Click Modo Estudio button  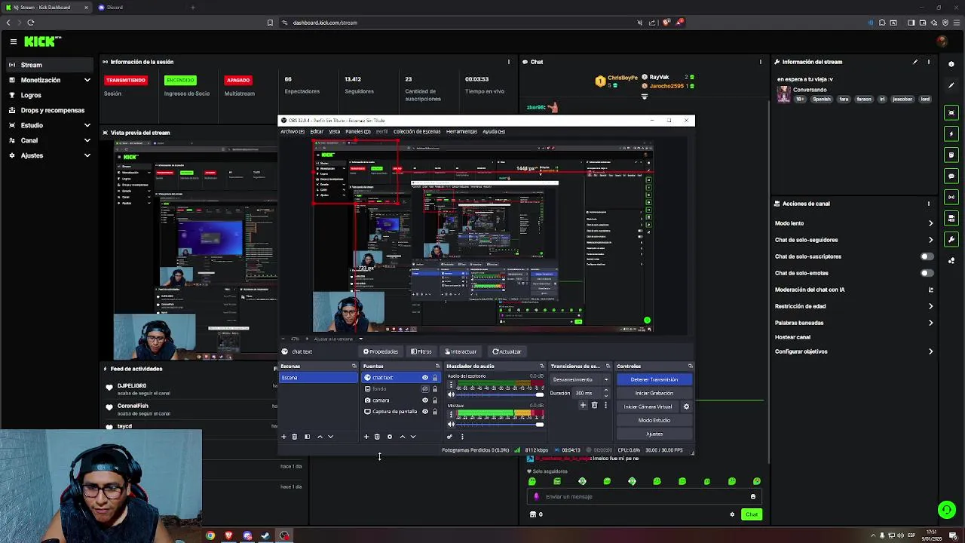click(654, 420)
